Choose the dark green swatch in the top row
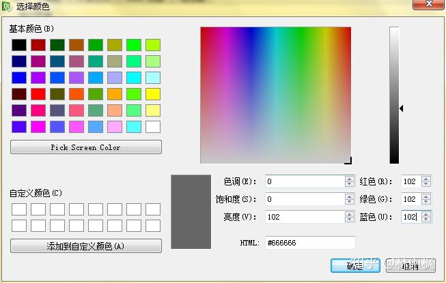 pyautogui.click(x=57, y=45)
